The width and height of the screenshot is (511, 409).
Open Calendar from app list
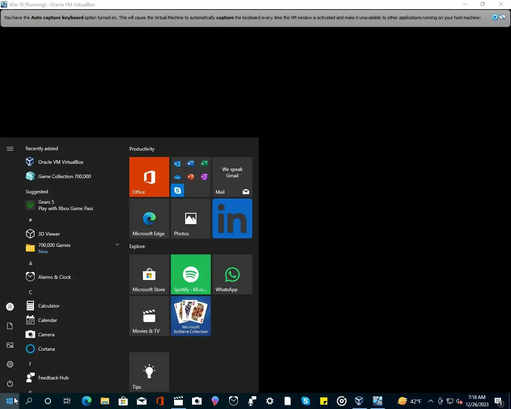(x=73, y=320)
